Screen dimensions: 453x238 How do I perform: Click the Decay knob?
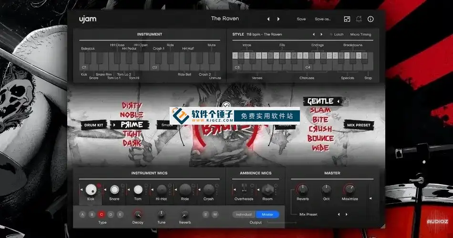[x=138, y=214]
